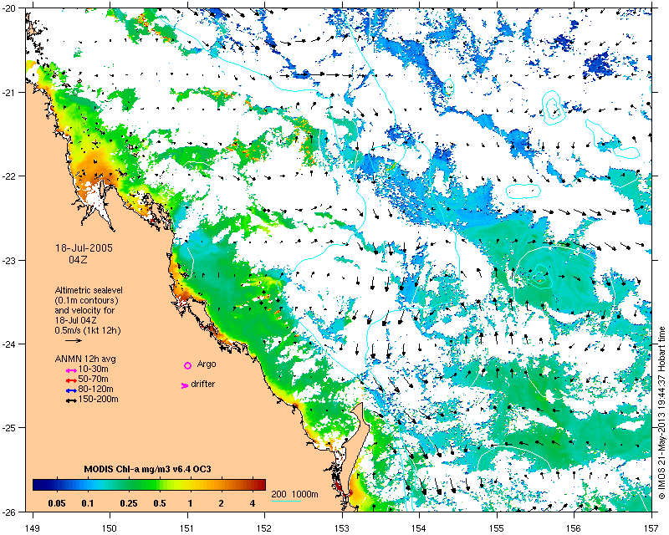The image size is (669, 535).
Task: Click the magenta drifter marker icon
Action: [x=185, y=385]
